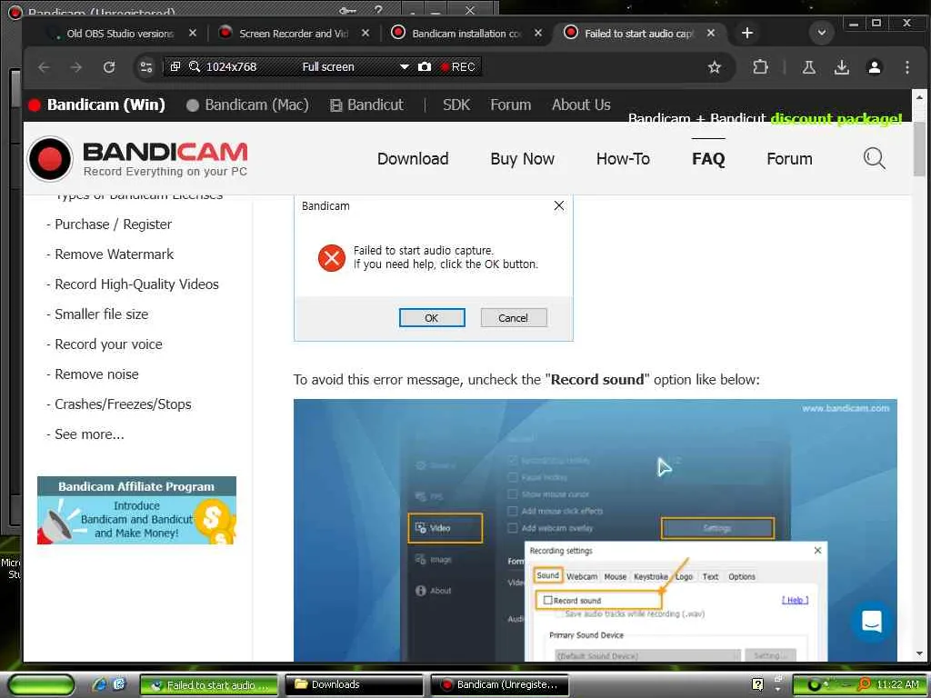Screen dimensions: 931x698
Task: Open Downloads in the taskbar
Action: [x=355, y=684]
